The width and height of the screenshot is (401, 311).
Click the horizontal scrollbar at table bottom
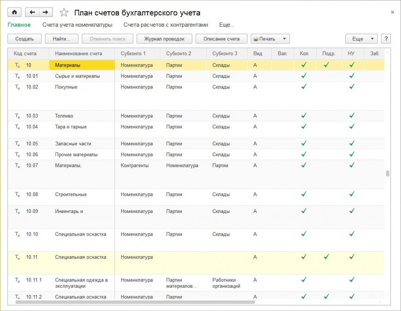click(x=135, y=302)
